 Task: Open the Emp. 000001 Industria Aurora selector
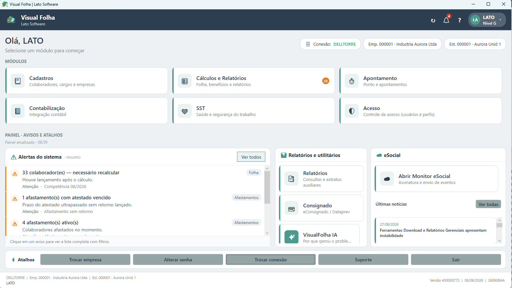[x=402, y=44]
